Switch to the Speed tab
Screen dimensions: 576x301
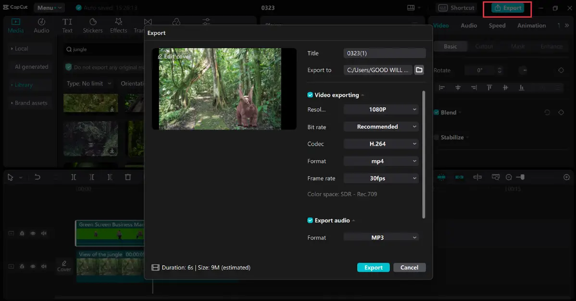click(497, 25)
